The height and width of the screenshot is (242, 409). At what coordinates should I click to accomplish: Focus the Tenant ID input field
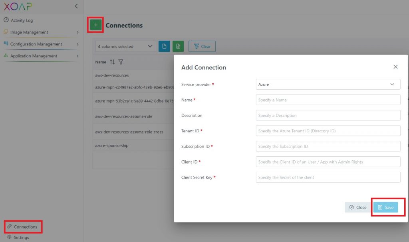pyautogui.click(x=328, y=131)
